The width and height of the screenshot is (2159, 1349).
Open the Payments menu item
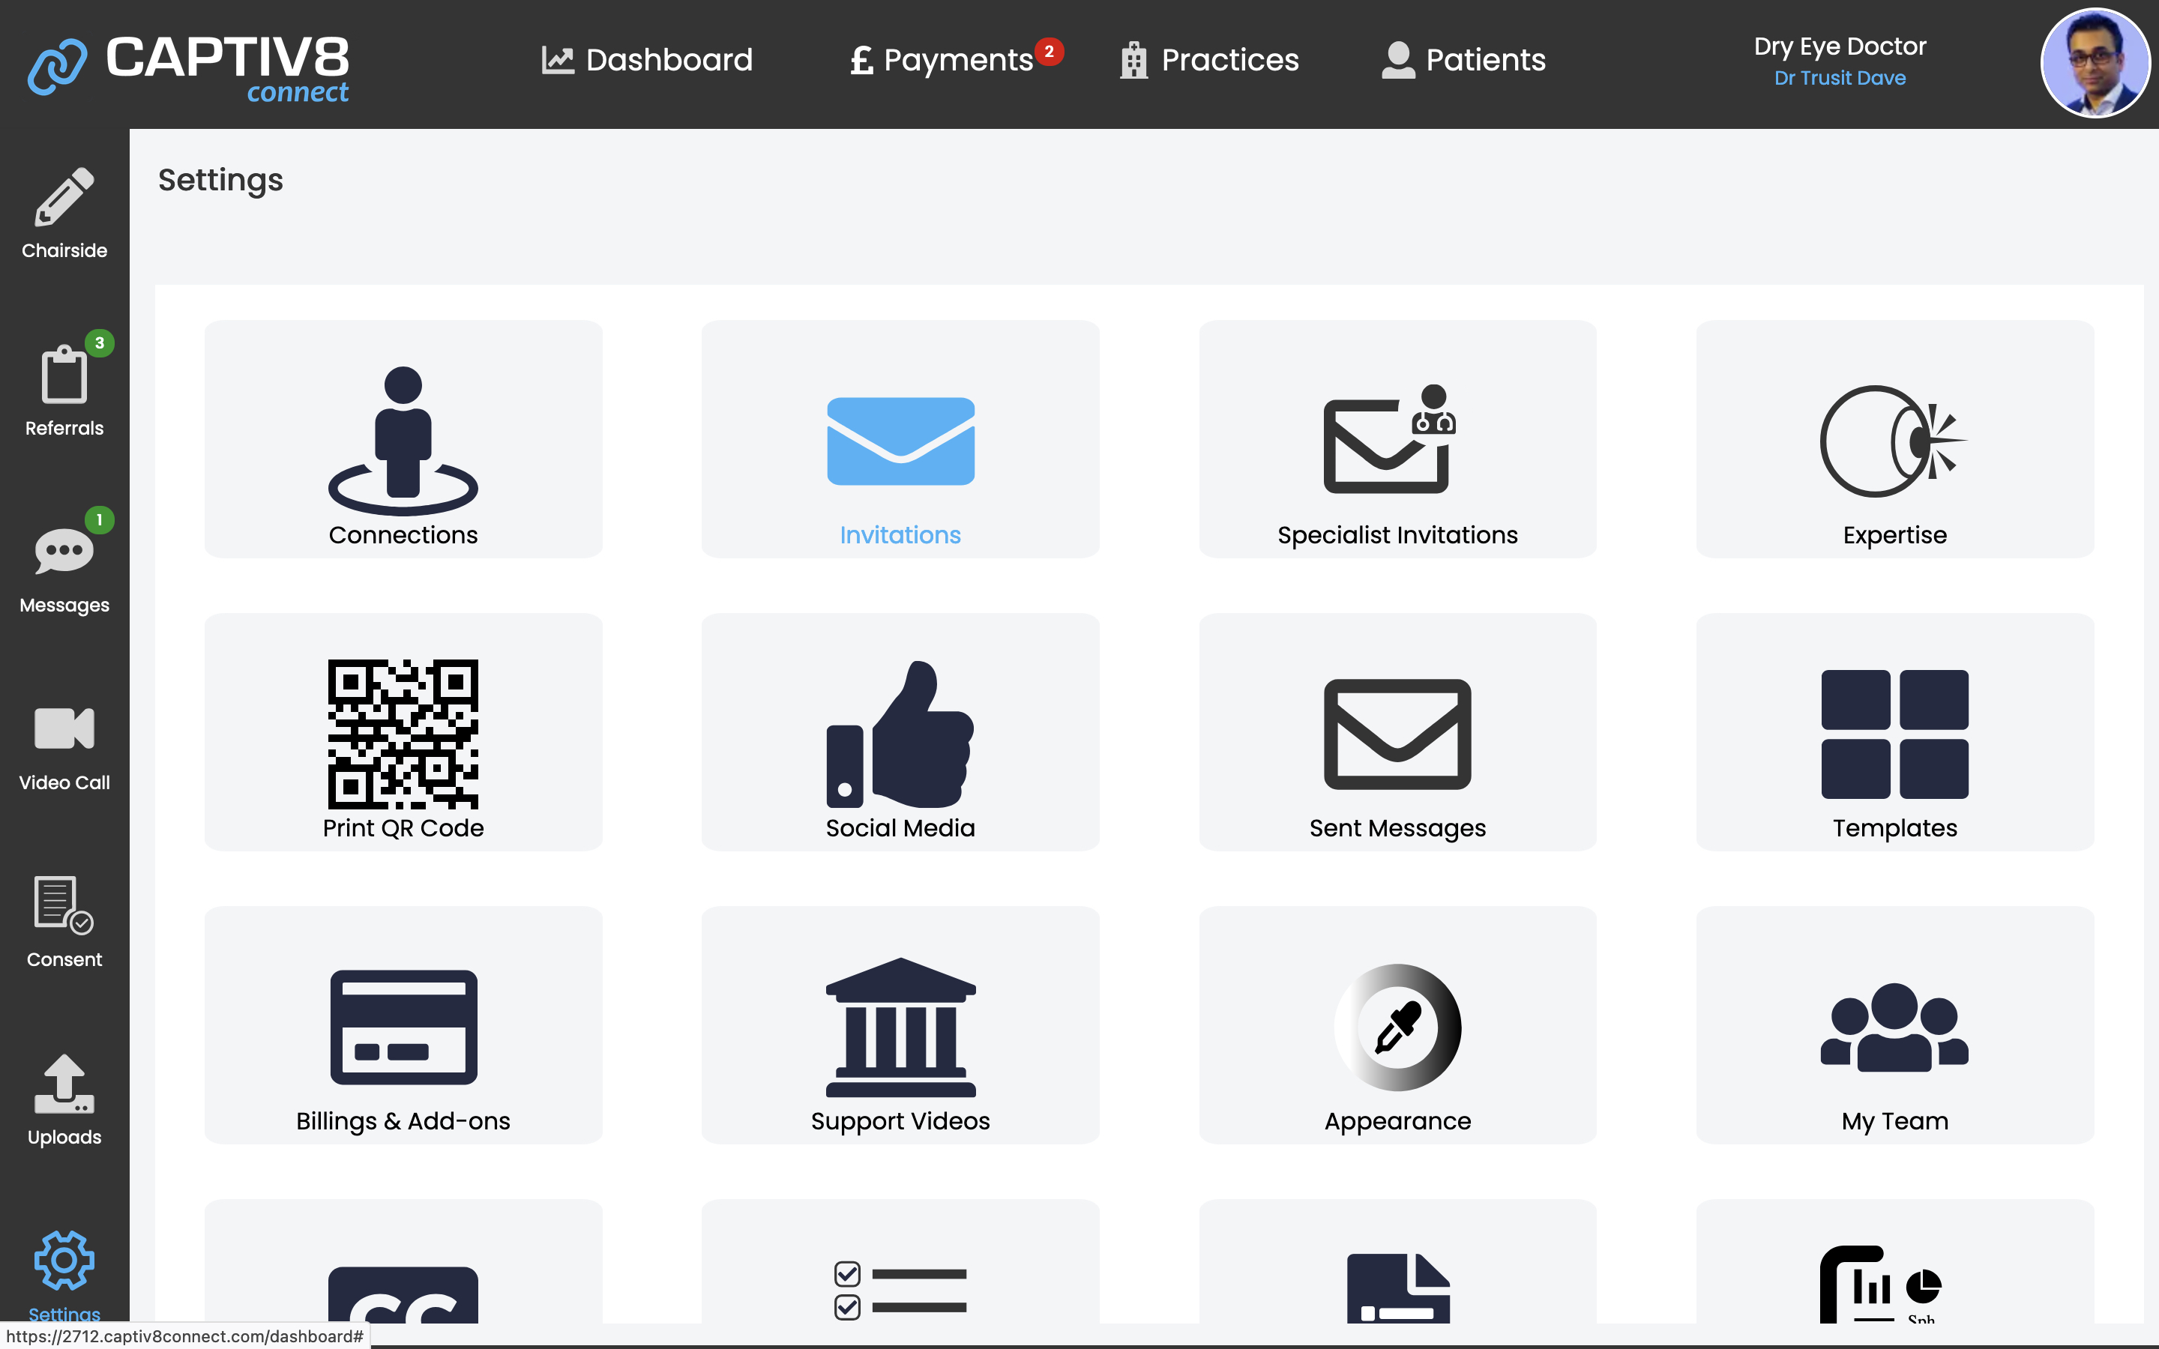point(942,60)
